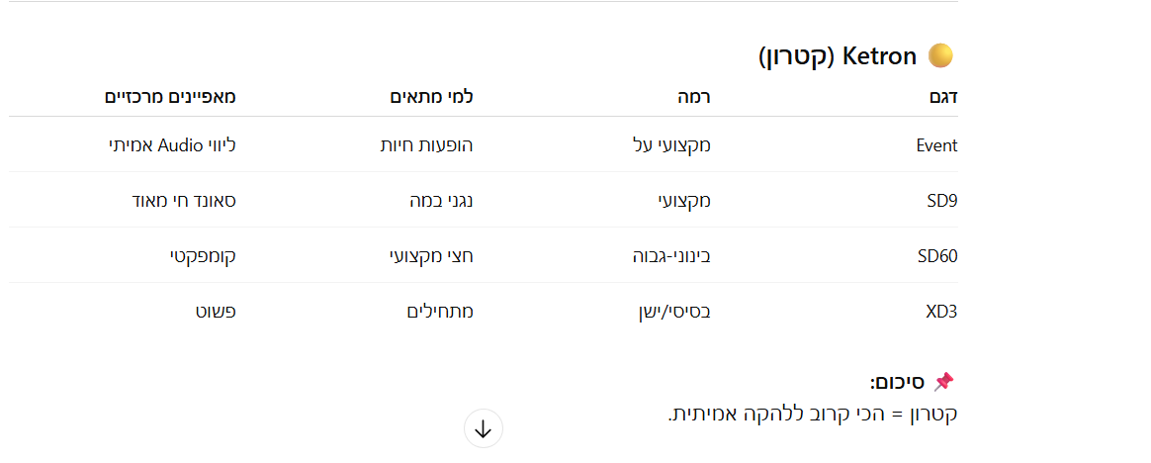Click the רמה column header

(x=693, y=97)
